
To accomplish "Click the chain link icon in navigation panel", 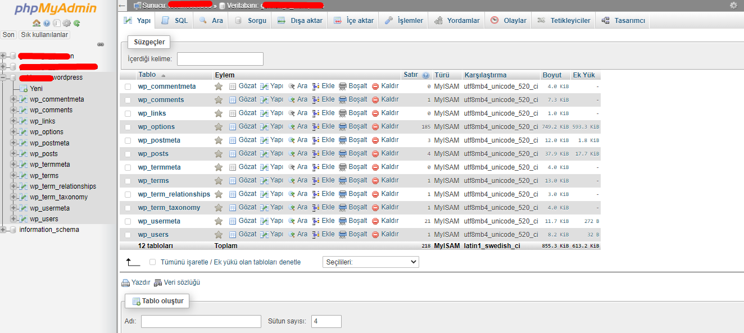I will [101, 44].
